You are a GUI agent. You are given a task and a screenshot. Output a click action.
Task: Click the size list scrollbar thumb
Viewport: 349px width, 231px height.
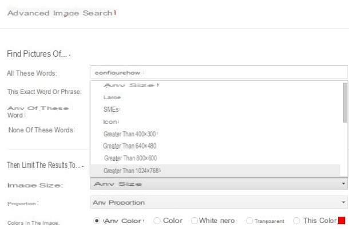(x=345, y=103)
